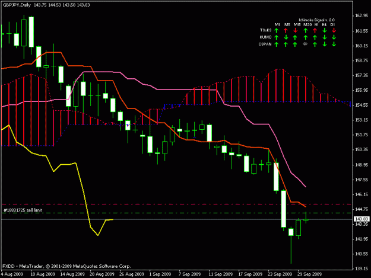Click the 11 Sep 2009 date label
Viewport: 371px width, 278px height.
[x=220, y=274]
